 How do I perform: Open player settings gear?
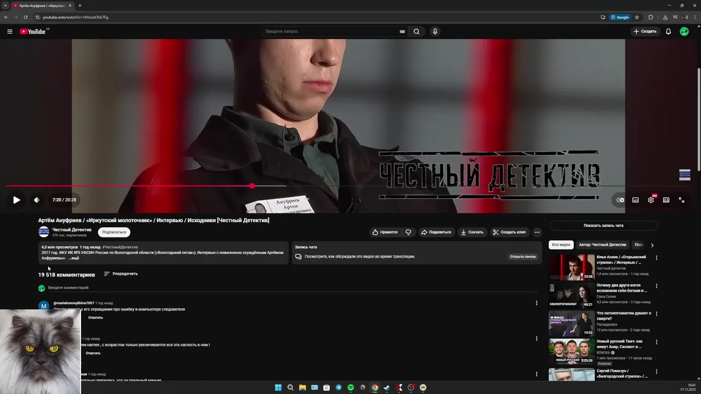[x=651, y=200]
